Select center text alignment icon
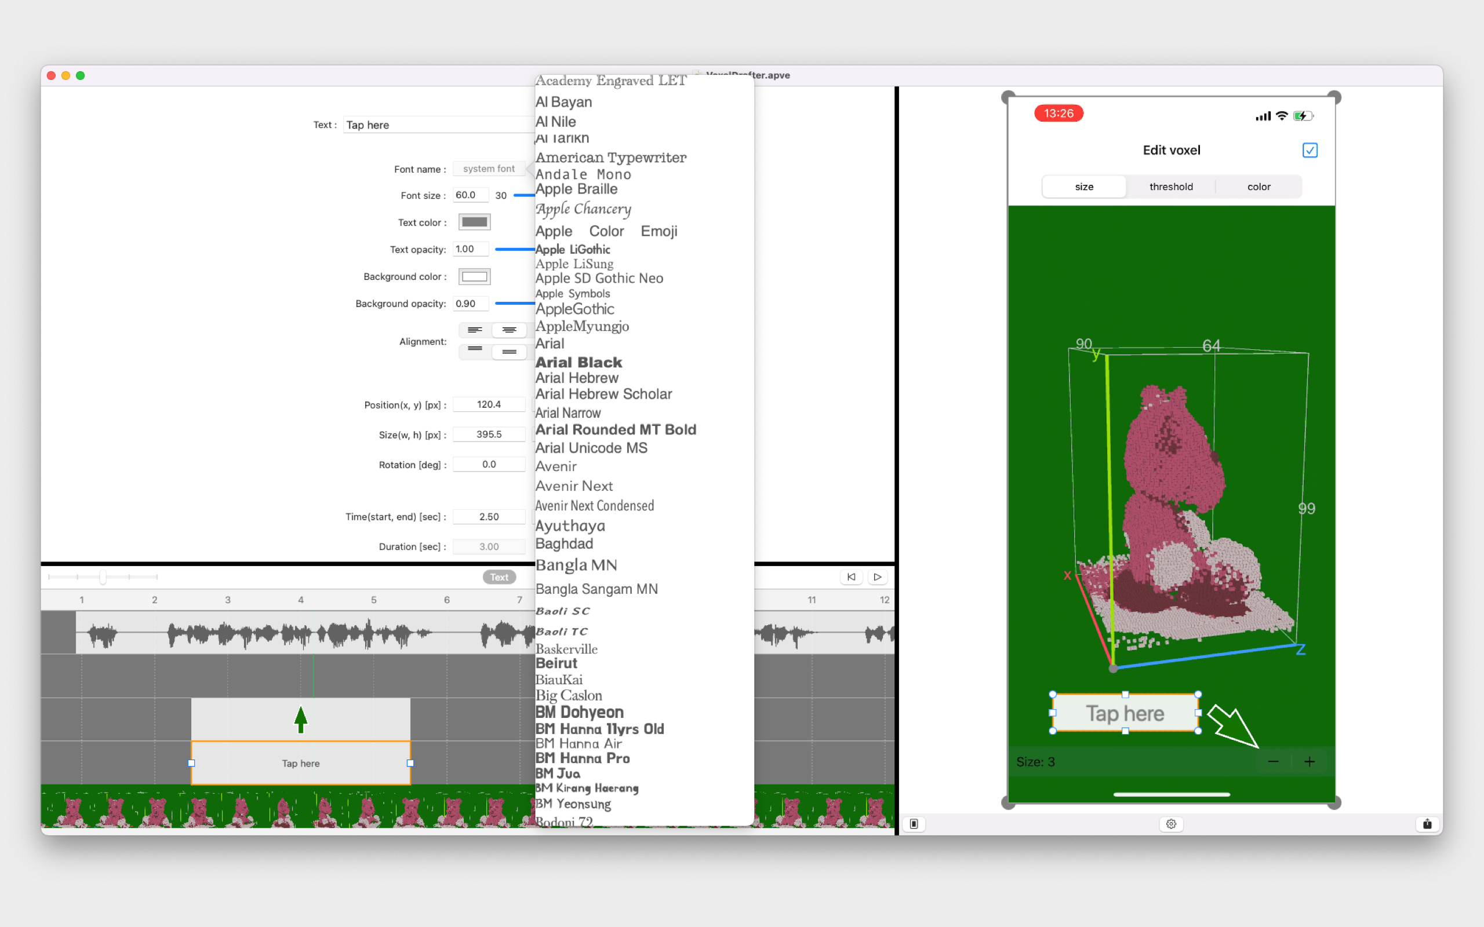 click(x=509, y=330)
